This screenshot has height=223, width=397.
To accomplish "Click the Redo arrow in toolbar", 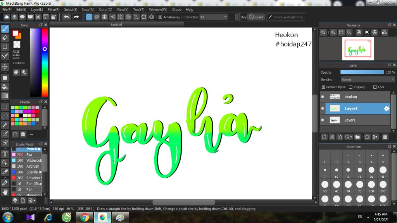I will point(76,17).
